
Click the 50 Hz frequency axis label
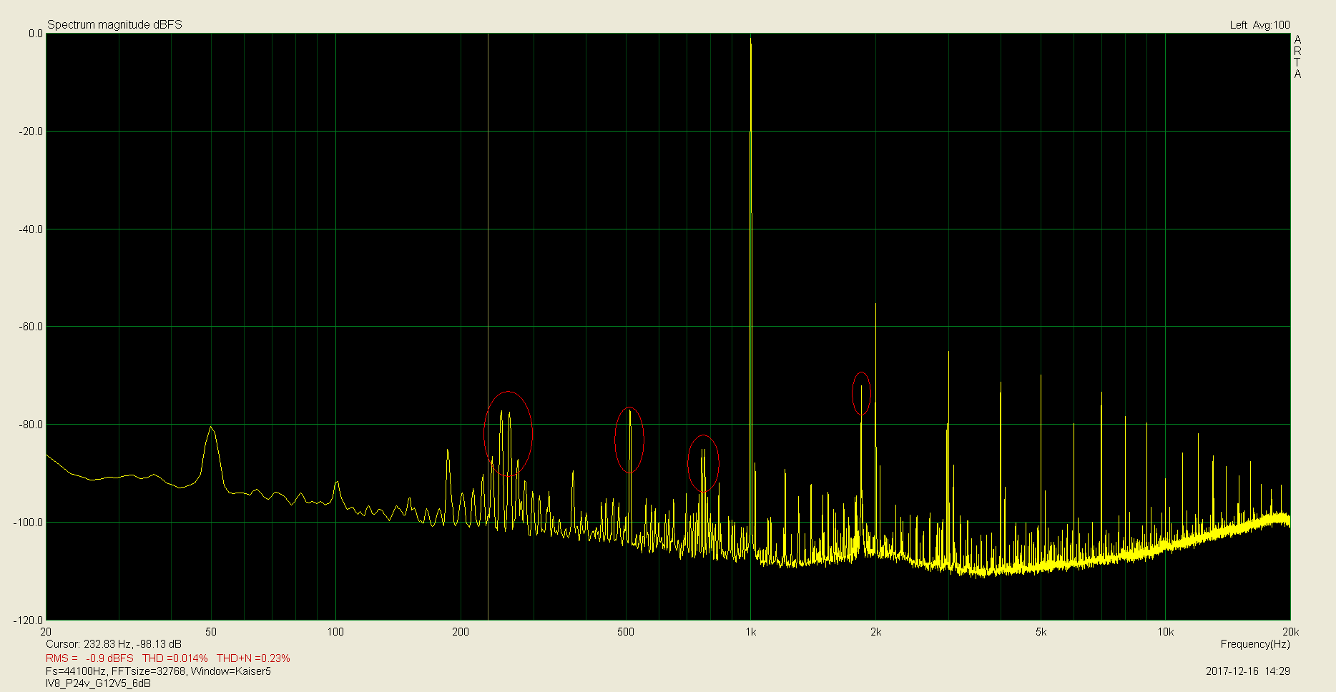coord(211,632)
